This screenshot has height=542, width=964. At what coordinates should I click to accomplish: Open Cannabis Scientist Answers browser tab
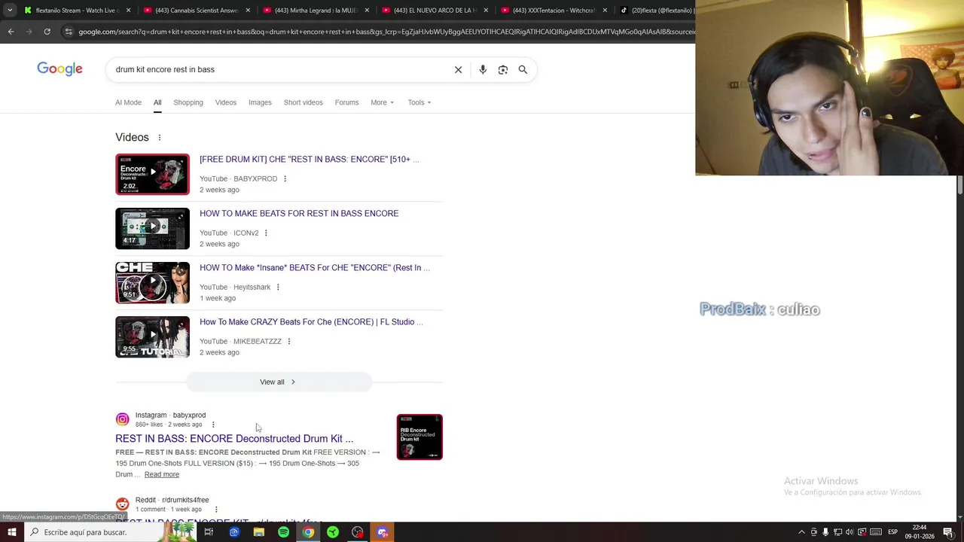196,11
